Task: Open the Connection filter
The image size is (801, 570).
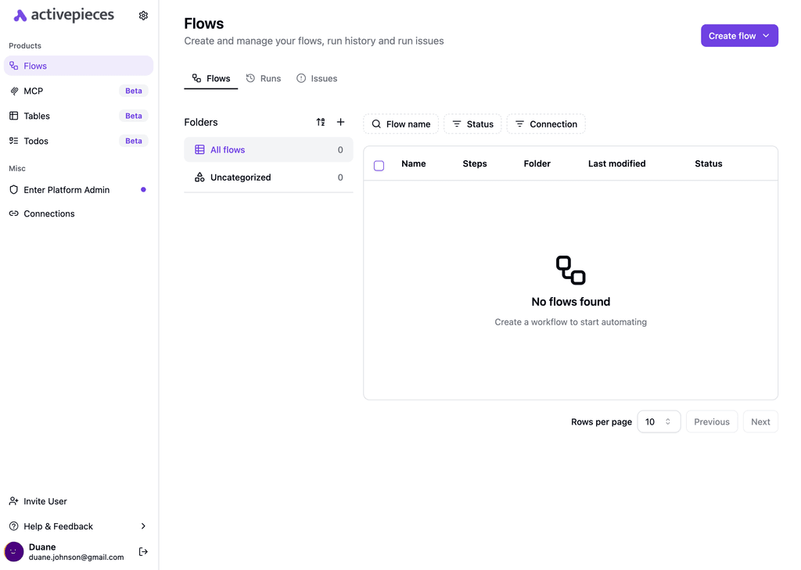Action: click(x=546, y=124)
